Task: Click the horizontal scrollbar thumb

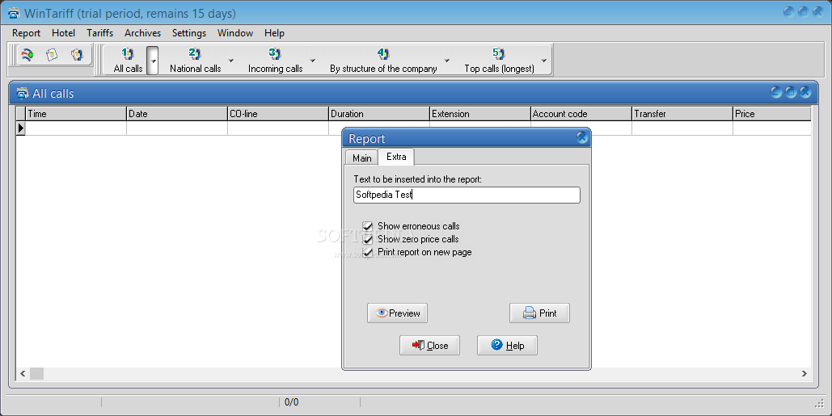Action: 36,374
